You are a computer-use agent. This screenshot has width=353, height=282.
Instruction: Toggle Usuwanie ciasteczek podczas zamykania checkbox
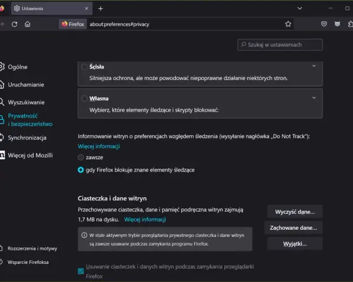[81, 271]
